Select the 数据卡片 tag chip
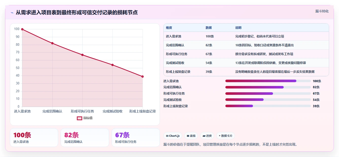This screenshot has width=339, height=157. tap(226, 136)
